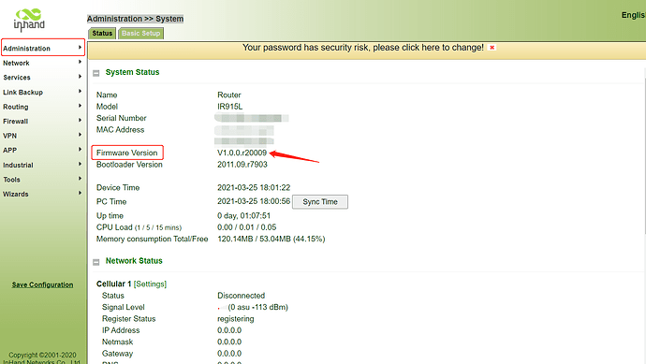
Task: Click the Serial Number label
Action: (122, 118)
